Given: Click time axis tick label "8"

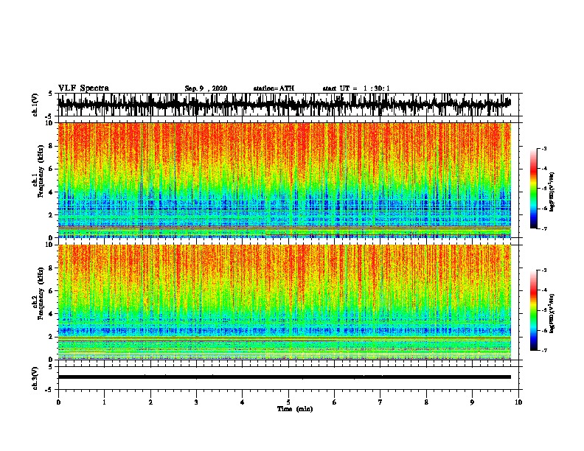Looking at the screenshot, I should (x=426, y=402).
